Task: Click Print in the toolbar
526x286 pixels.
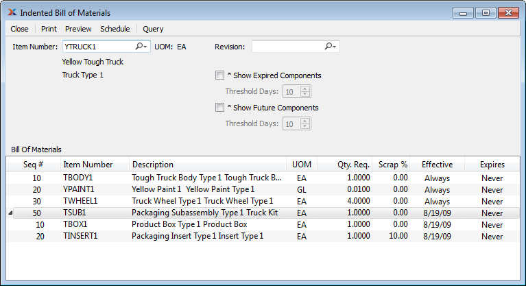Action: tap(49, 29)
